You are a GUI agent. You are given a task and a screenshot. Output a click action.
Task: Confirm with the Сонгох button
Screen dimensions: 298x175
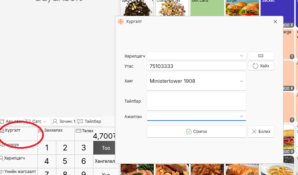pyautogui.click(x=196, y=132)
